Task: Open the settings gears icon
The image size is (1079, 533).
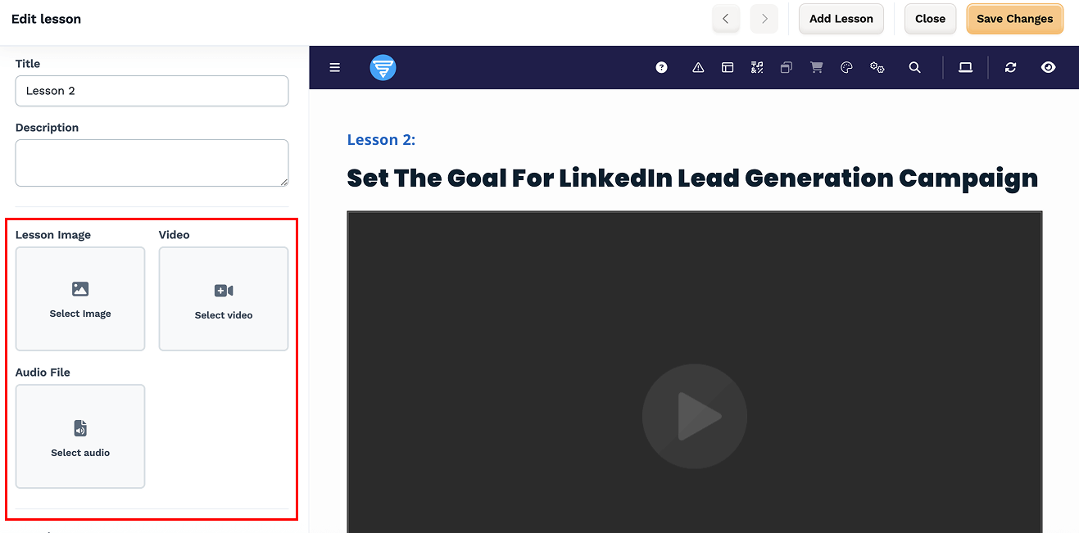Action: [x=877, y=67]
